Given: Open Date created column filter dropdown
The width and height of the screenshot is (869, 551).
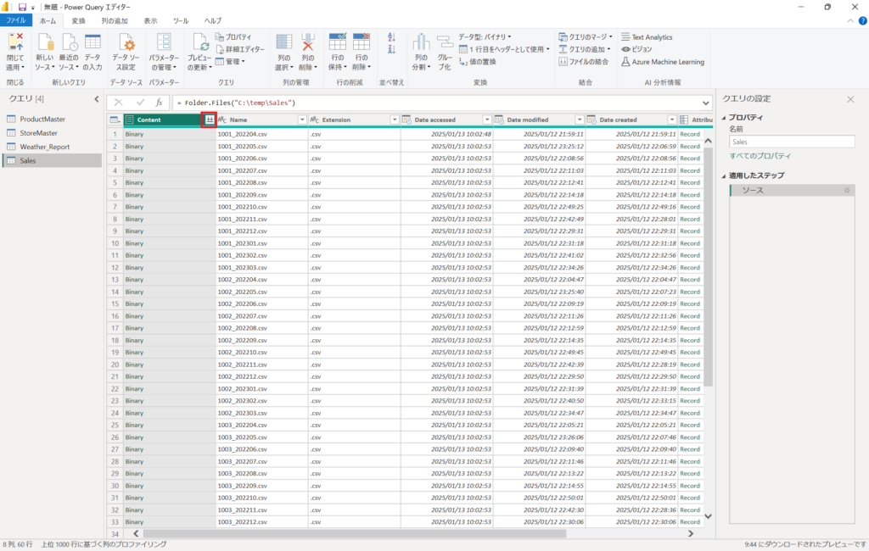Looking at the screenshot, I should pyautogui.click(x=672, y=120).
